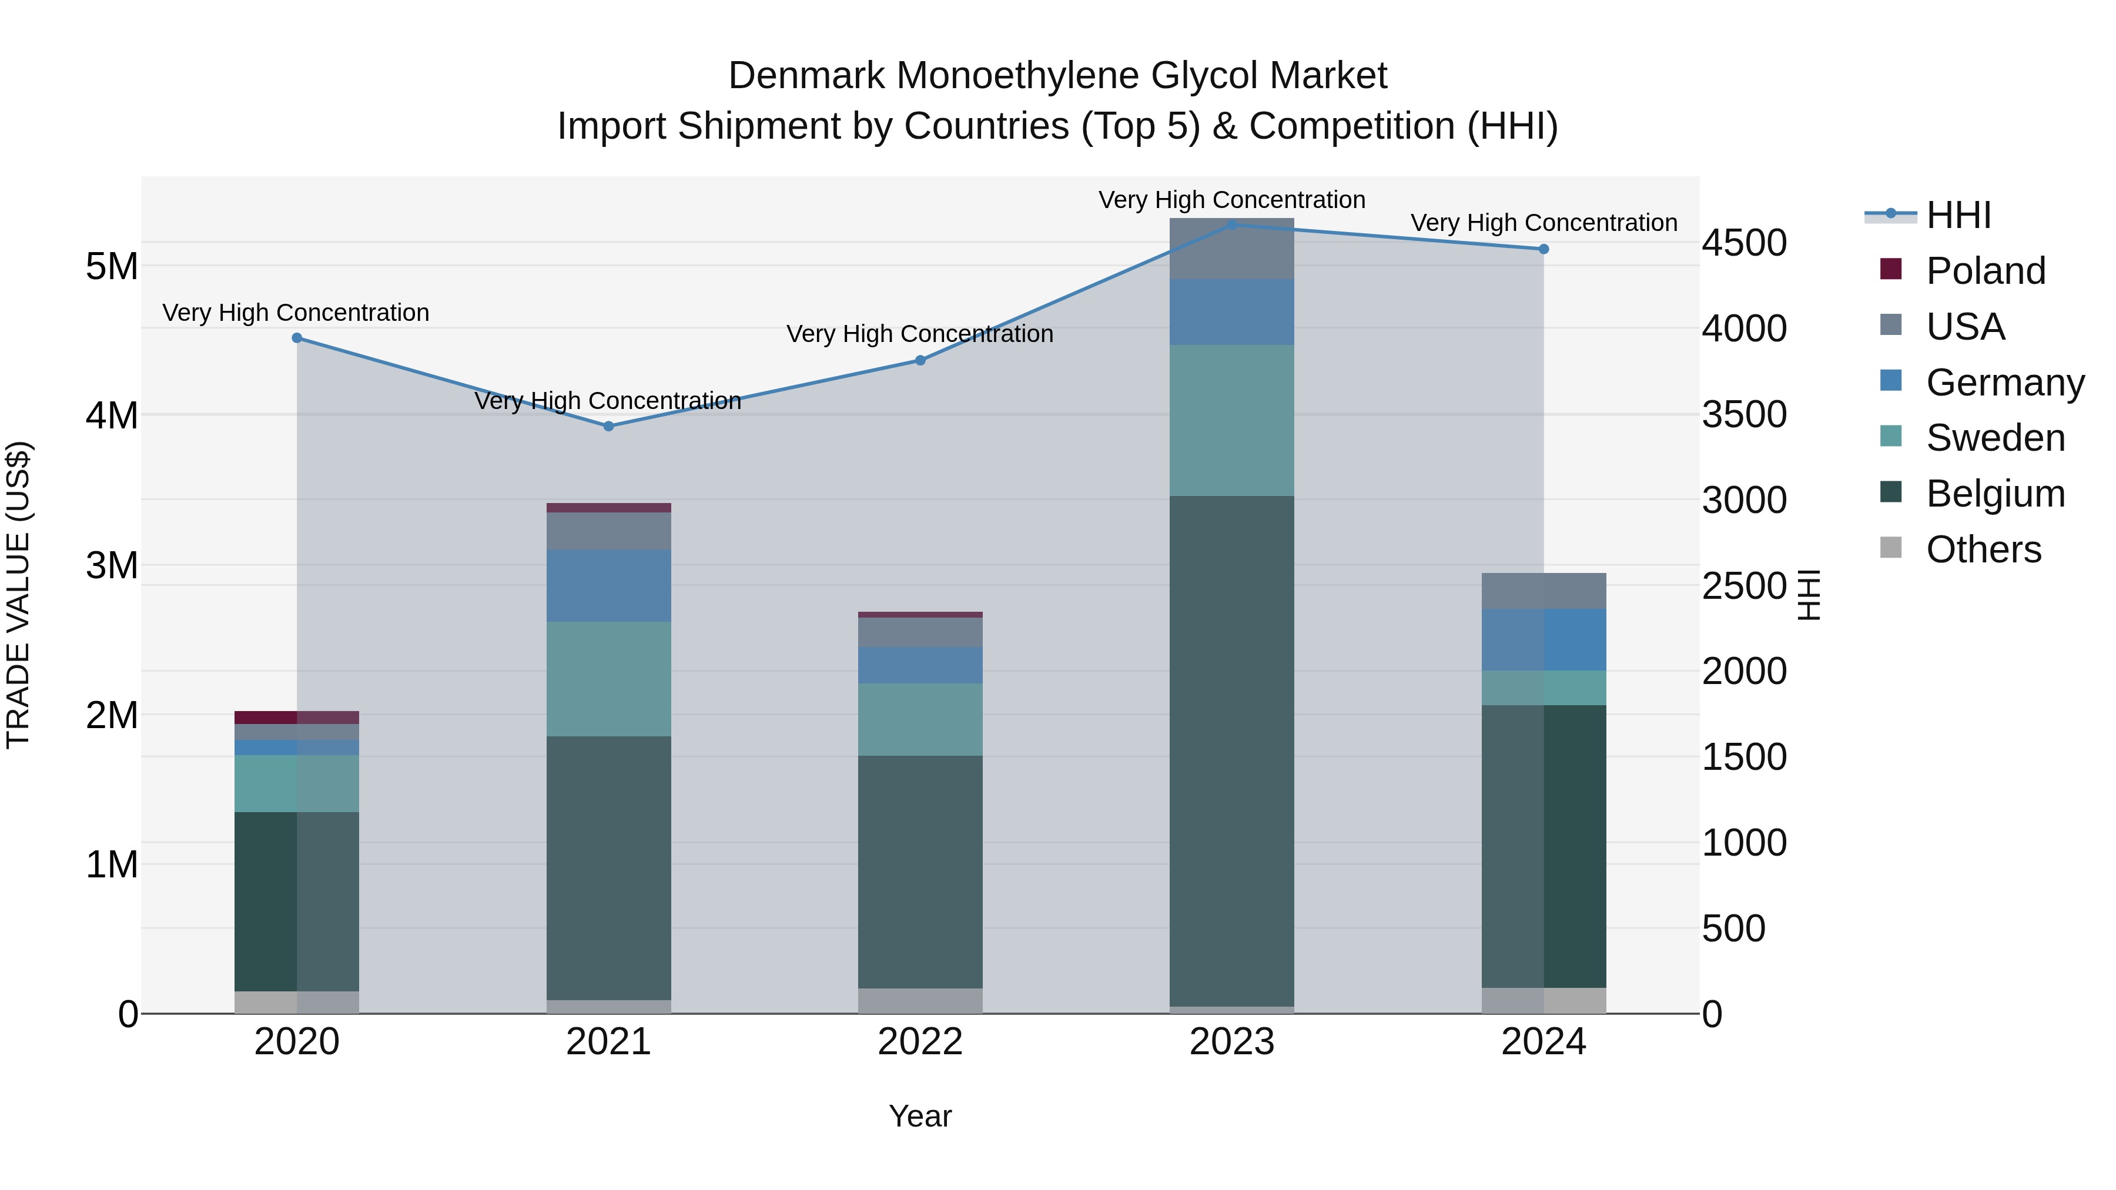Viewport: 2116px width, 1190px height.
Task: Click the 4500 tick on HHI axis
Action: coord(1745,243)
